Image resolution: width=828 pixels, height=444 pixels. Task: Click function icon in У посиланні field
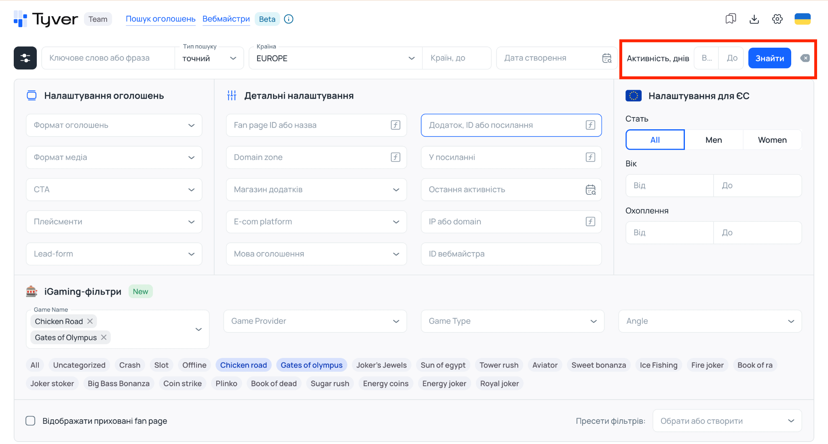click(x=590, y=157)
